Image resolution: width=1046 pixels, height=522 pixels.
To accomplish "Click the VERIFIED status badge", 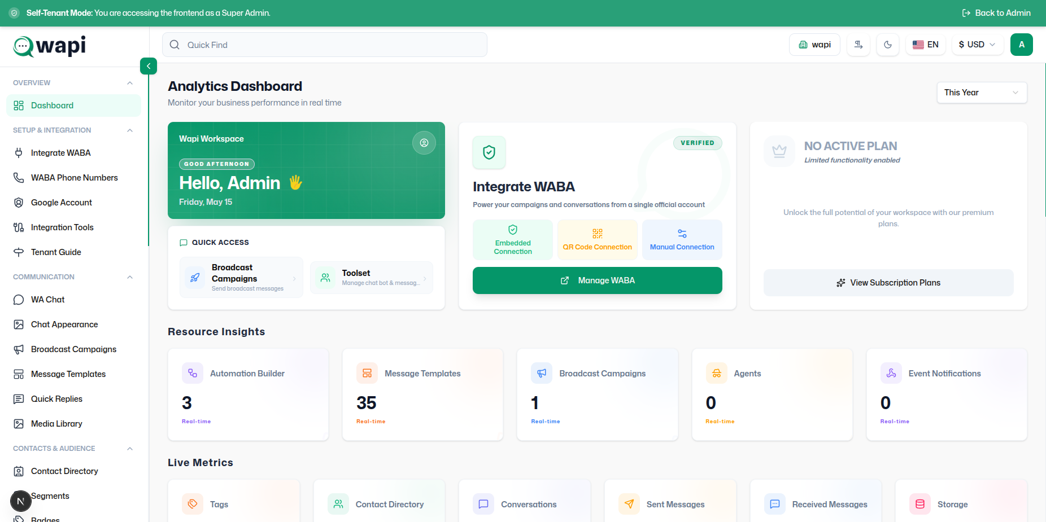I will click(x=698, y=143).
